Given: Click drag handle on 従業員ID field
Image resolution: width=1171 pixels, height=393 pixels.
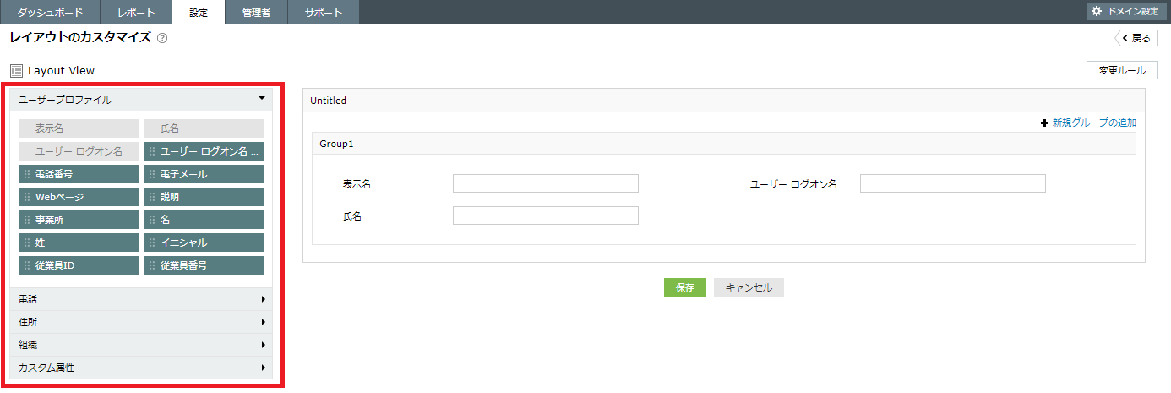Looking at the screenshot, I should (27, 265).
